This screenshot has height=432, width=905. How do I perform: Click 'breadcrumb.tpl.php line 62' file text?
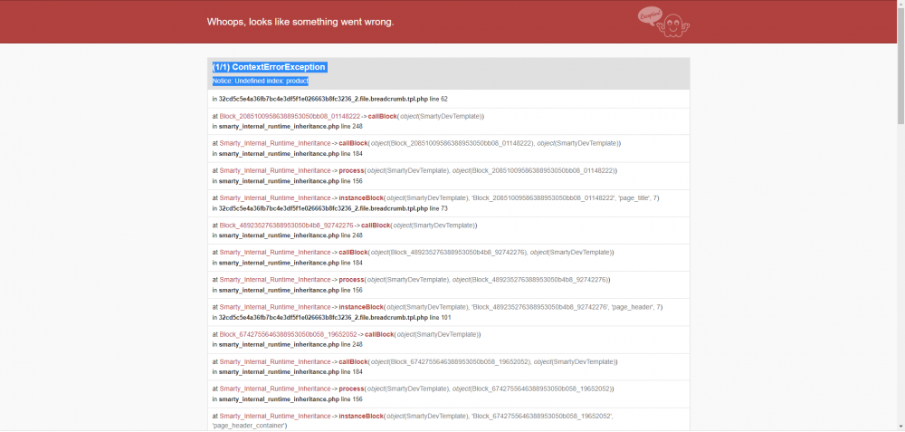coord(333,99)
